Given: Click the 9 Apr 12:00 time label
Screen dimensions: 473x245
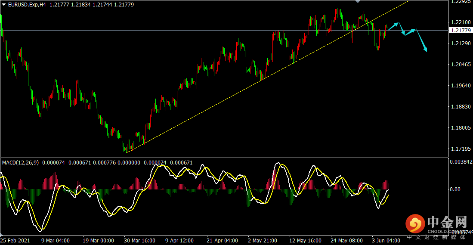Looking at the screenshot, I should point(180,241).
